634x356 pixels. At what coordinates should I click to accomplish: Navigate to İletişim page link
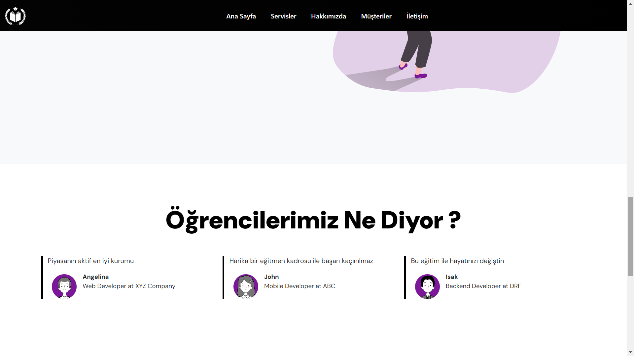tap(417, 16)
